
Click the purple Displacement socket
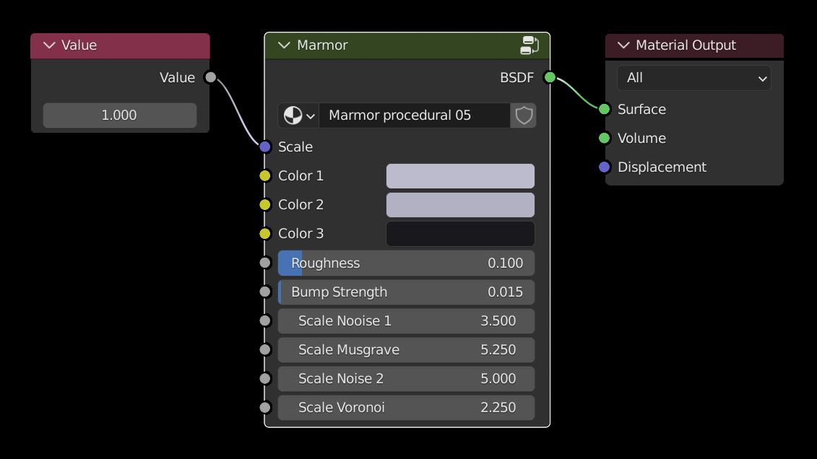605,167
